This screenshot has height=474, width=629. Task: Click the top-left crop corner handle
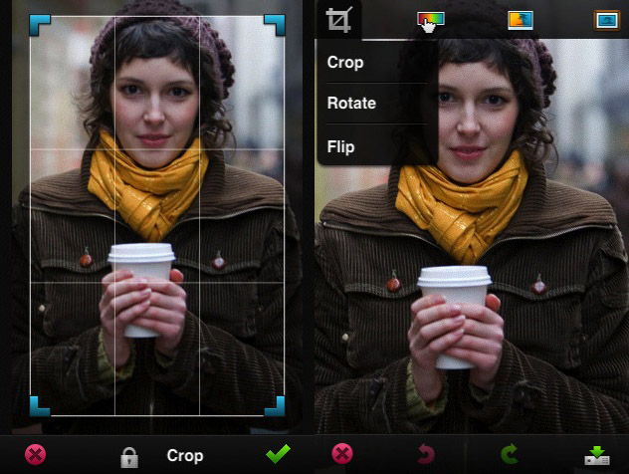click(38, 24)
